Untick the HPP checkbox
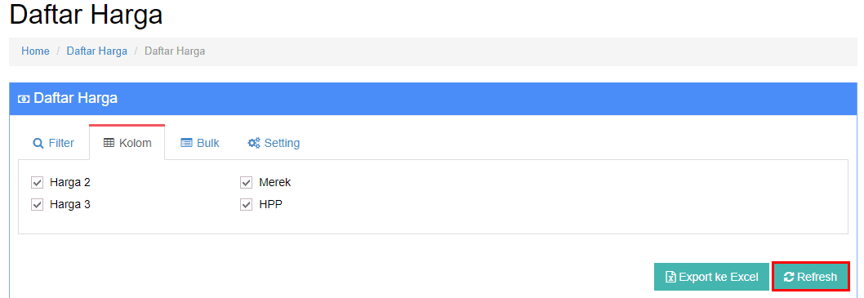864x298 pixels. [247, 204]
